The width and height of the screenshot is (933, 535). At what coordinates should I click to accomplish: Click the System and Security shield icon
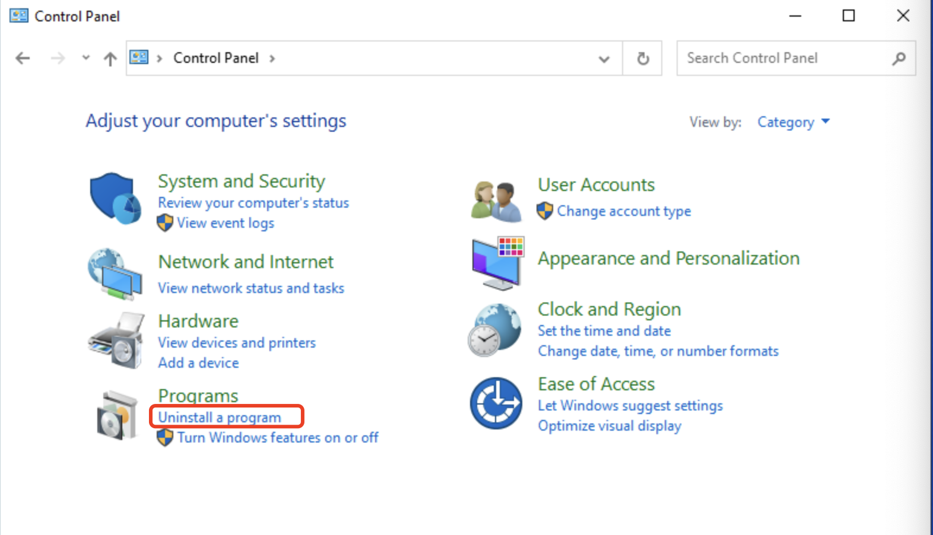point(115,198)
